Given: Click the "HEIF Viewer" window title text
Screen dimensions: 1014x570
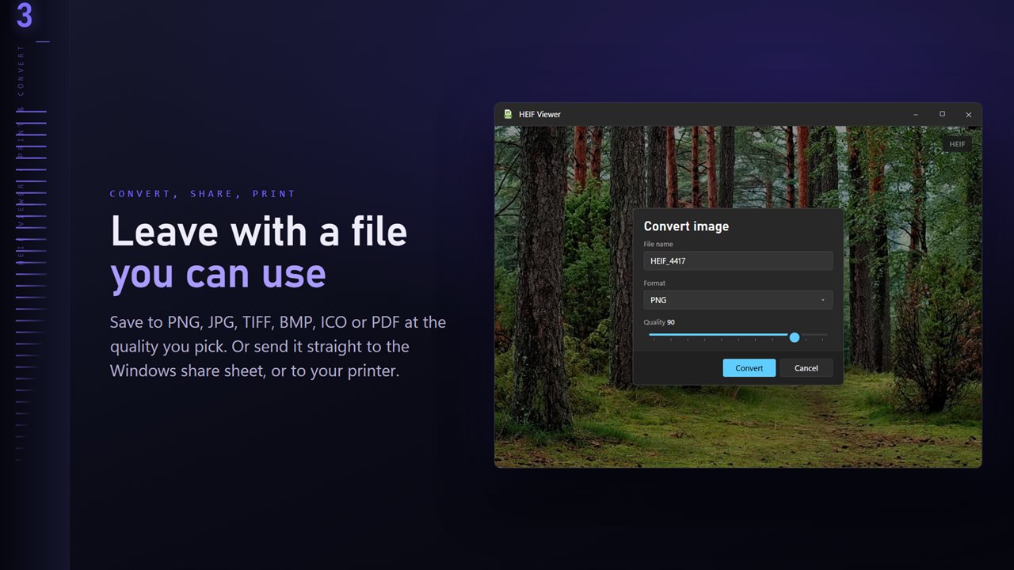Looking at the screenshot, I should (539, 114).
